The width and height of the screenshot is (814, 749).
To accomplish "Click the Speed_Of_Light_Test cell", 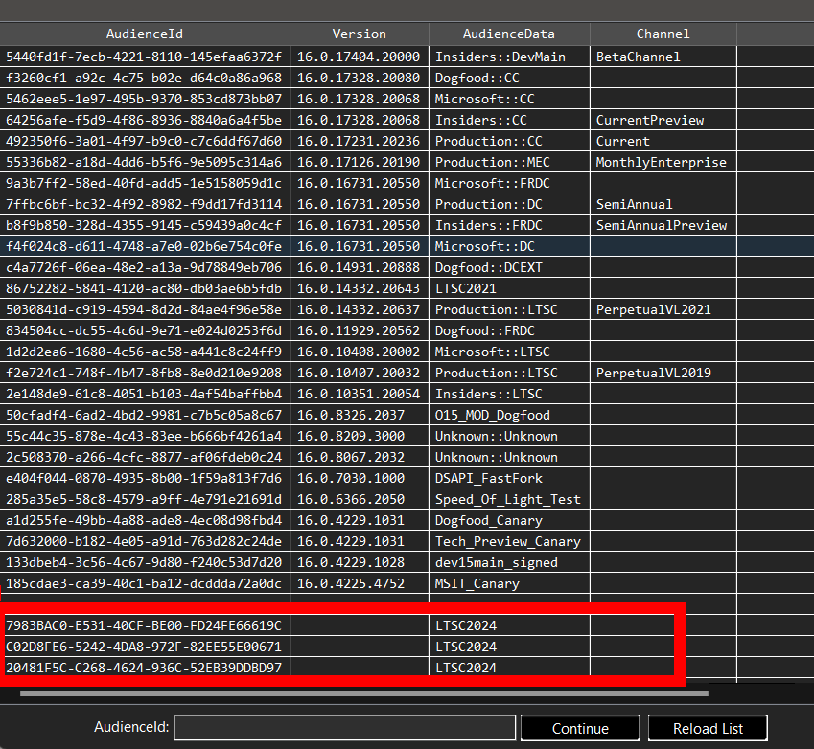I will pos(509,499).
